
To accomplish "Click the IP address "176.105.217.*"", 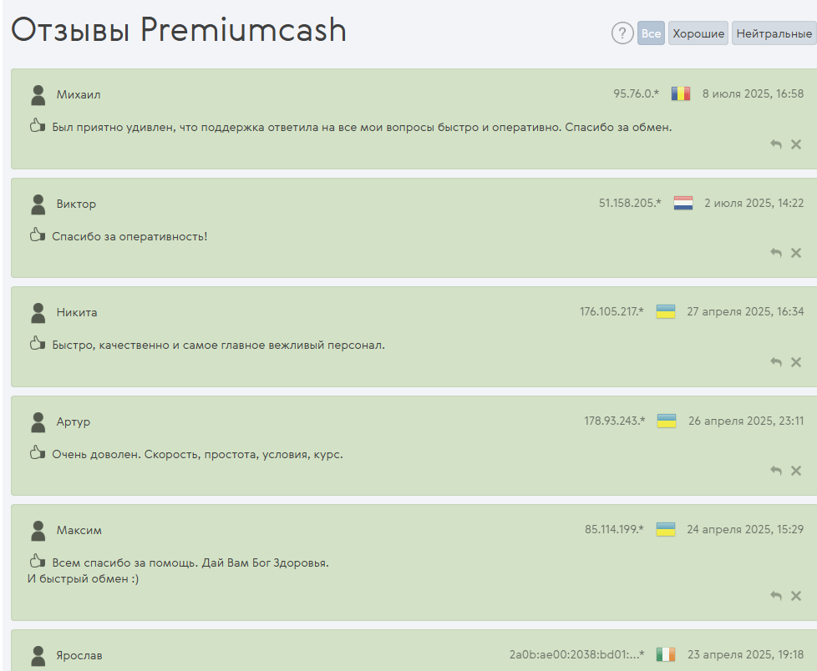I will coord(611,311).
